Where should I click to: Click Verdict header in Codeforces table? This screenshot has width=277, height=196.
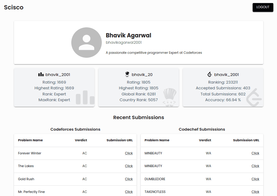pyautogui.click(x=81, y=140)
